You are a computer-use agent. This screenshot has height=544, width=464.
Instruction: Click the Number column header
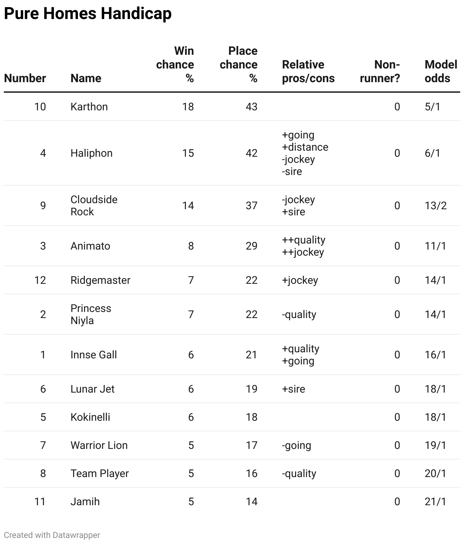click(x=25, y=78)
